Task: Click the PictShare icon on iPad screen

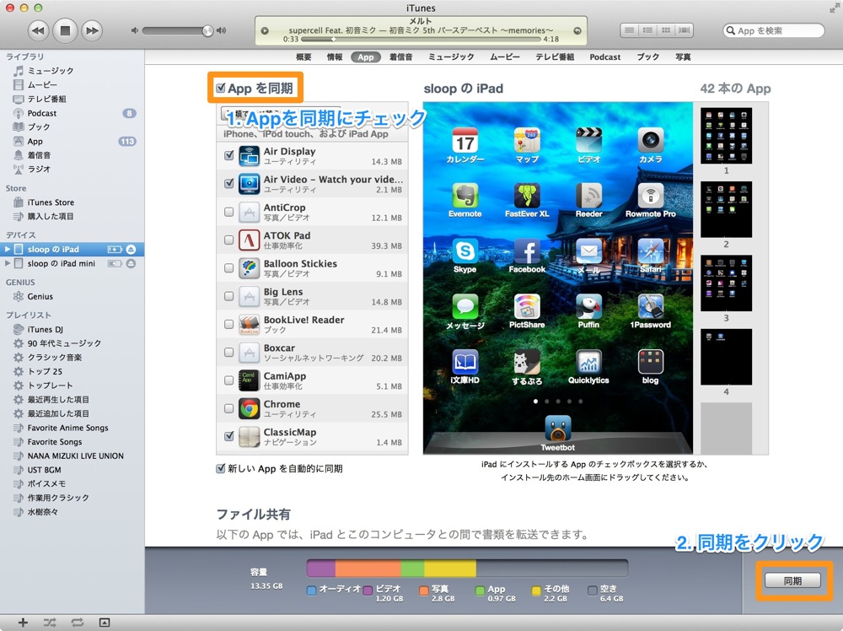Action: 527,306
